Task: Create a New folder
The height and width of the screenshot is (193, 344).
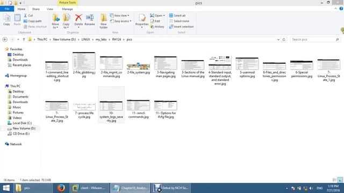Action: 104,21
